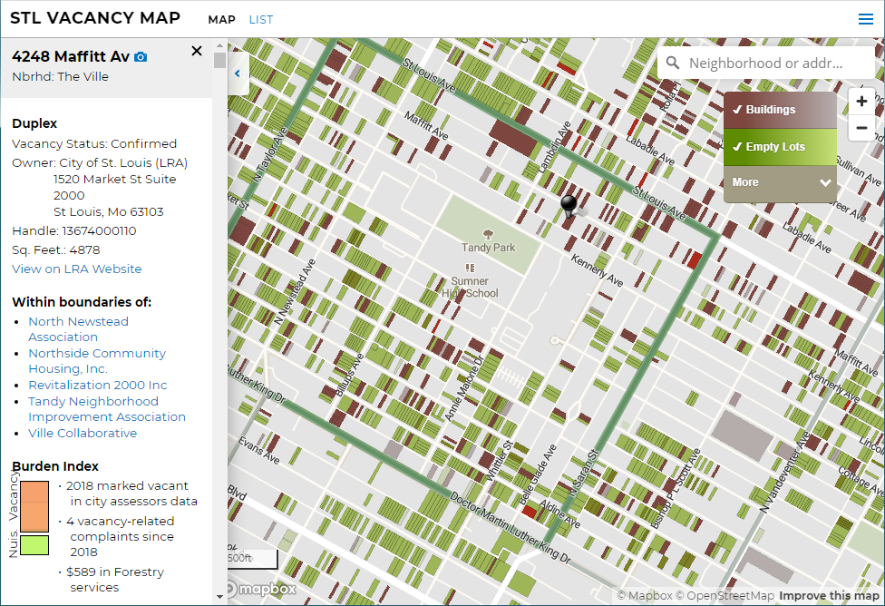
Task: Open Northside Community Housing, Inc. link
Action: 97,361
